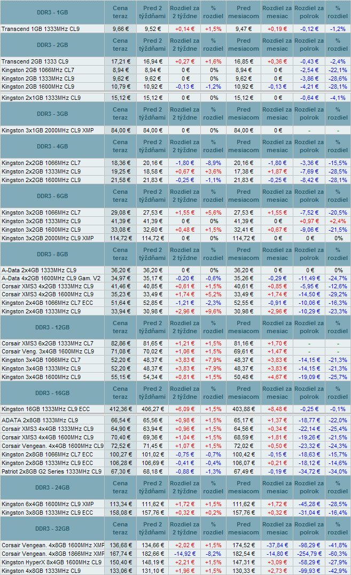Viewport: 351px width, 575px height.
Task: Click Kingston 6x4GB 1600MHz CL9 XMP name
Action: pyautogui.click(x=48, y=504)
